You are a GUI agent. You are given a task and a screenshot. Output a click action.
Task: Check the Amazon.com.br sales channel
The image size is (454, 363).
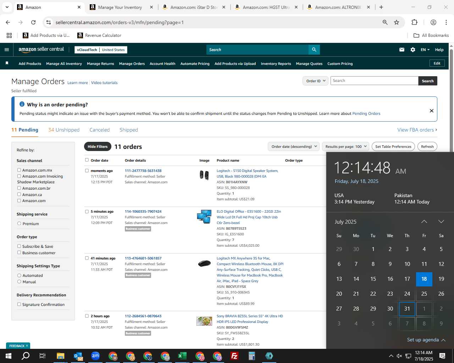tap(19, 188)
